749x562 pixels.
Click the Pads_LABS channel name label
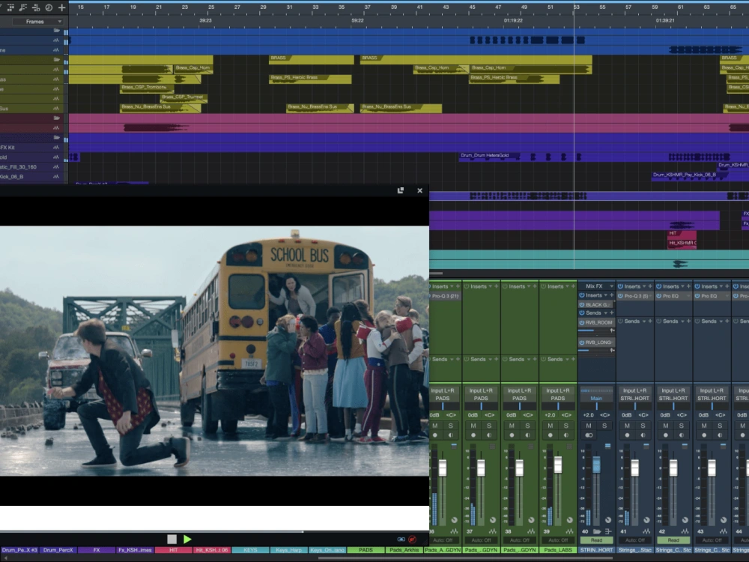coord(558,550)
